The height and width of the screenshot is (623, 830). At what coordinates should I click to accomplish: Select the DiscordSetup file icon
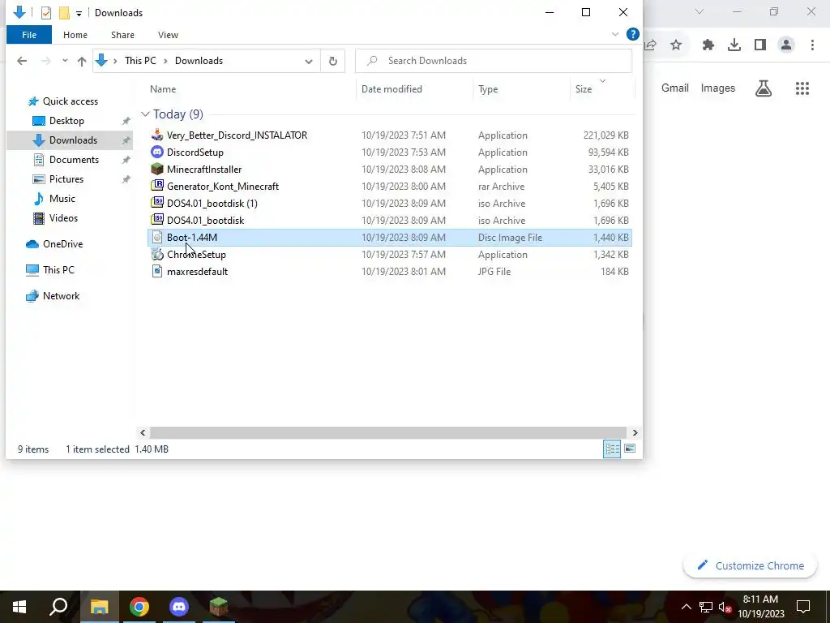156,152
